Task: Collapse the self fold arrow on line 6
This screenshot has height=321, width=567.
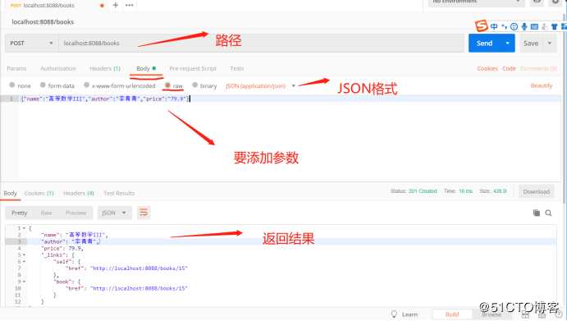Action: click(x=25, y=262)
